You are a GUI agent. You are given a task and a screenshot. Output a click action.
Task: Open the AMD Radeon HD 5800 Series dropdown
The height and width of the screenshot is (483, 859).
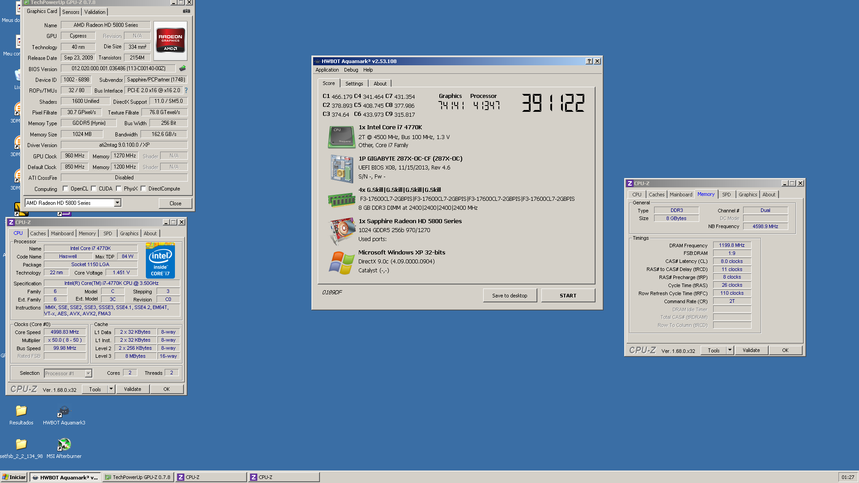pyautogui.click(x=117, y=203)
